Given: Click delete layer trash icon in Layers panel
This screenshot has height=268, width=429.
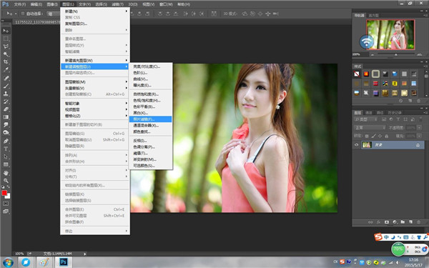Looking at the screenshot, I should [418, 222].
